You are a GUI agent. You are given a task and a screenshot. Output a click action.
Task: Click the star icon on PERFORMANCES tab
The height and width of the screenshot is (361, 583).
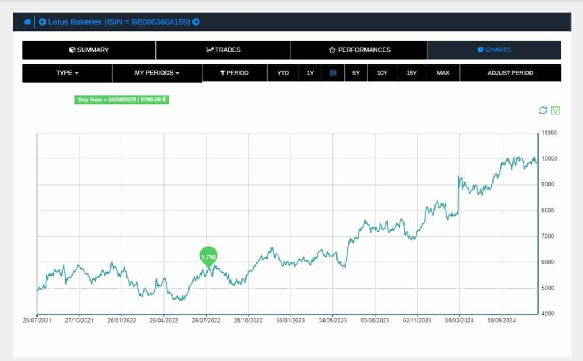pos(332,50)
